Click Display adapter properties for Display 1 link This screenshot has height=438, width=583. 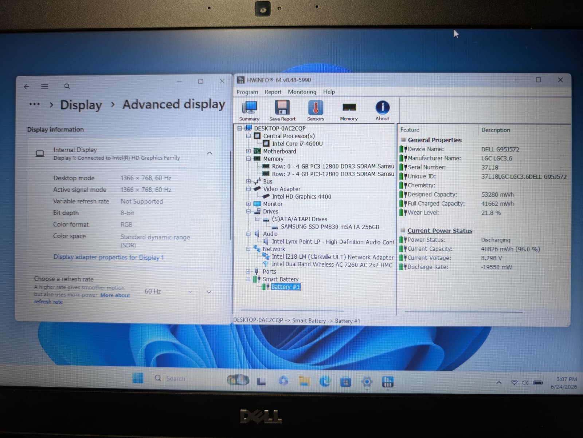pos(109,257)
